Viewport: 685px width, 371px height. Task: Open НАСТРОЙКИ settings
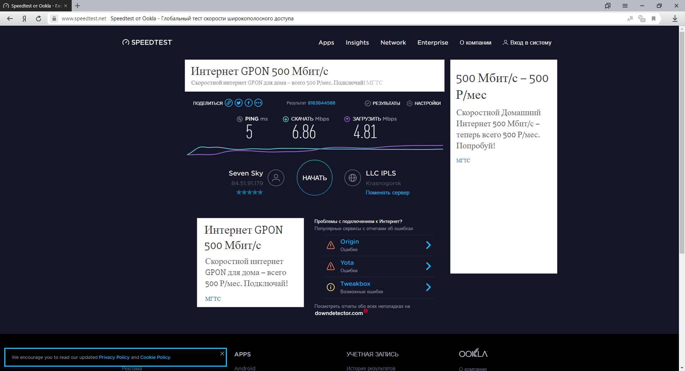(423, 103)
